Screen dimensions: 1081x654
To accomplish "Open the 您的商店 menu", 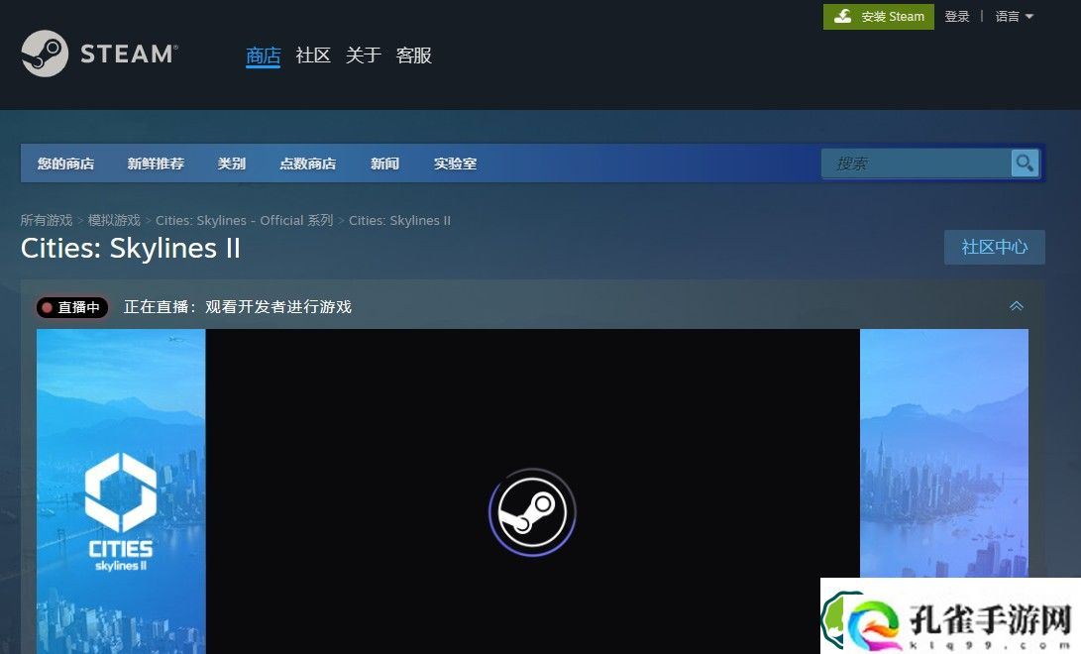I will click(x=65, y=163).
